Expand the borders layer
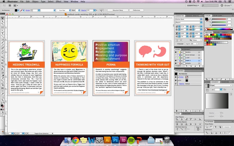The height and width of the screenshot is (146, 234). (182, 52)
